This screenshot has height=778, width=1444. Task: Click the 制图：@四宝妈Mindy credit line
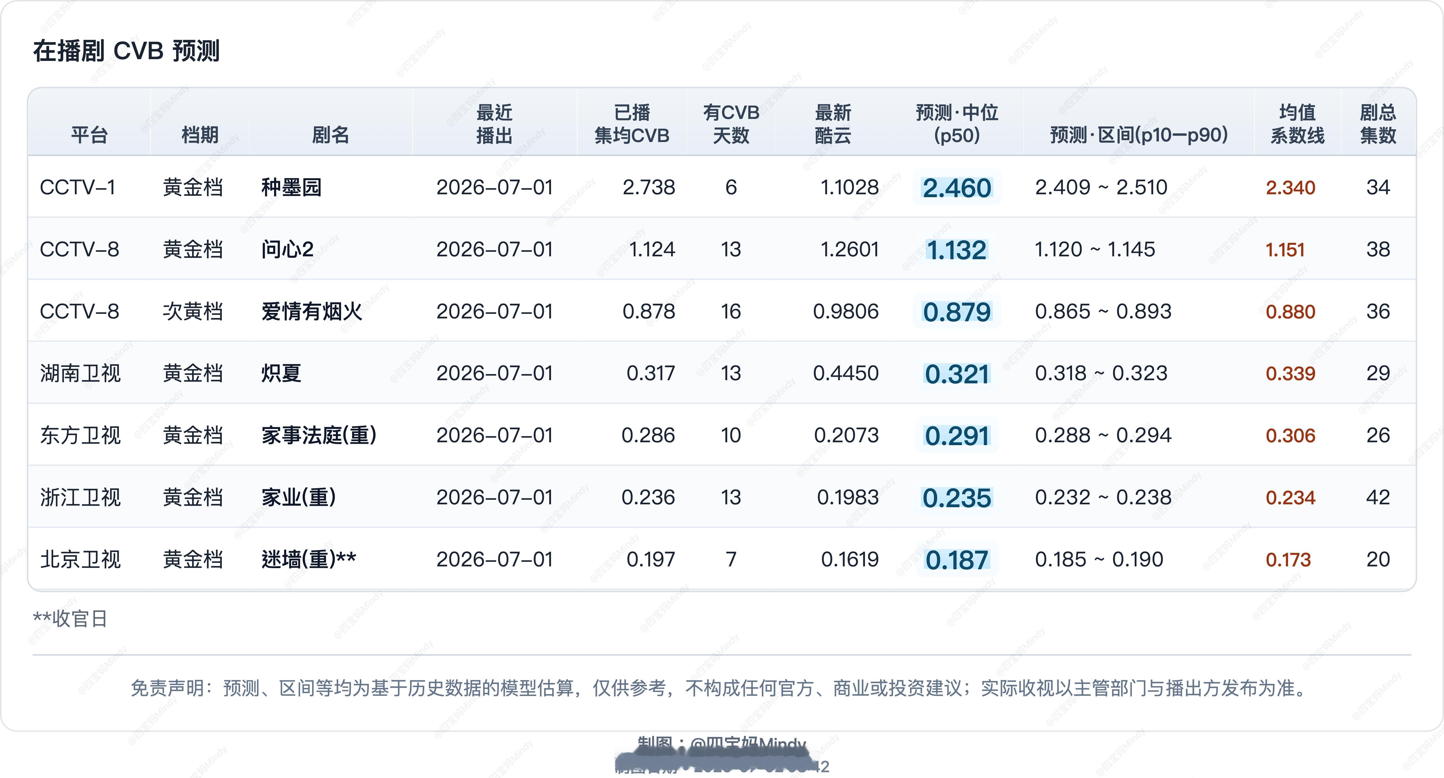pyautogui.click(x=721, y=745)
